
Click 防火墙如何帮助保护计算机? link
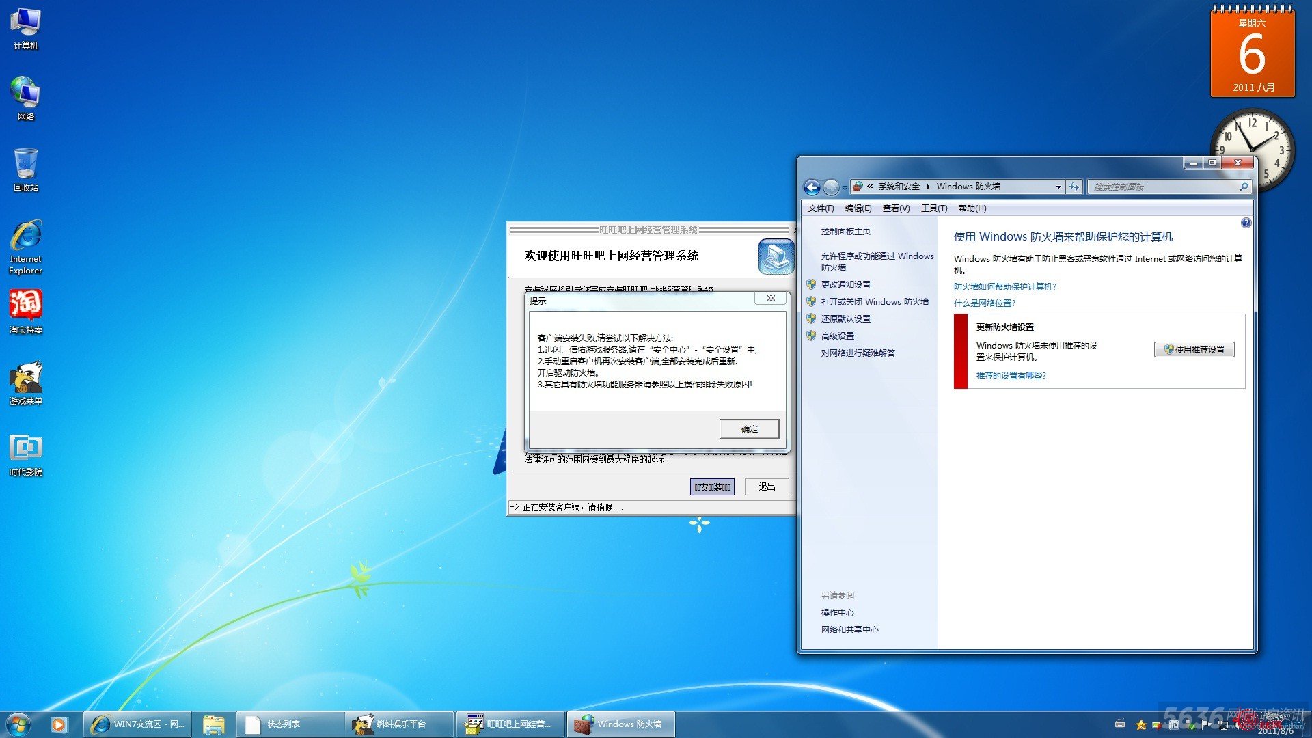tap(1004, 287)
